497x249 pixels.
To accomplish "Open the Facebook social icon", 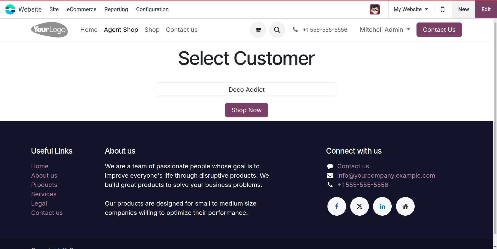I will pos(337,206).
